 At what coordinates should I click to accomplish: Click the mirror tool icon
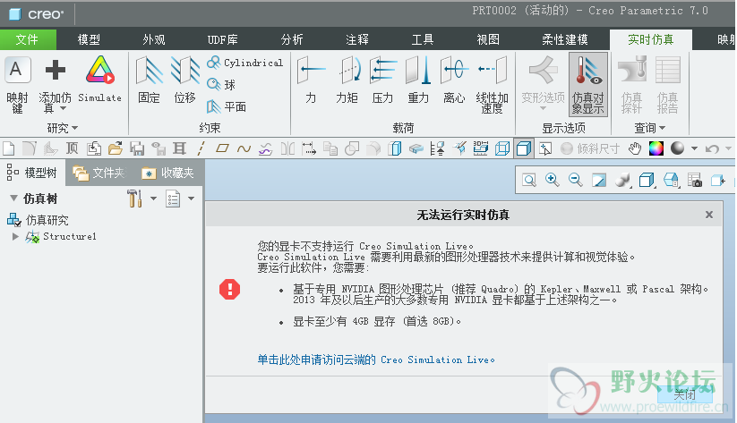(287, 148)
